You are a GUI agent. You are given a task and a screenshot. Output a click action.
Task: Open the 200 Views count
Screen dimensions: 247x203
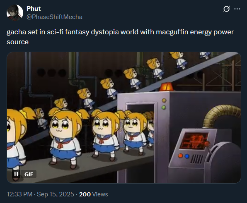93,194
